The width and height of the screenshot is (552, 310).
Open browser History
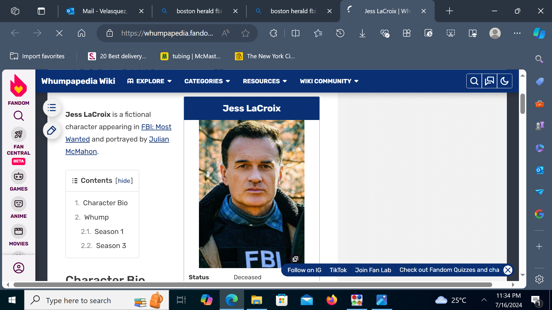(x=340, y=33)
